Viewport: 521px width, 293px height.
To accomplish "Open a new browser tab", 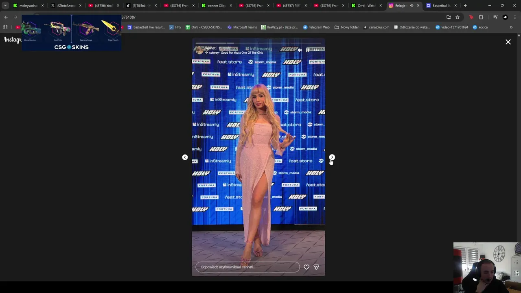I will pyautogui.click(x=465, y=6).
